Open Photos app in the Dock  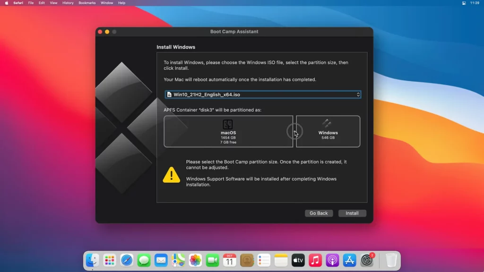[195, 261]
